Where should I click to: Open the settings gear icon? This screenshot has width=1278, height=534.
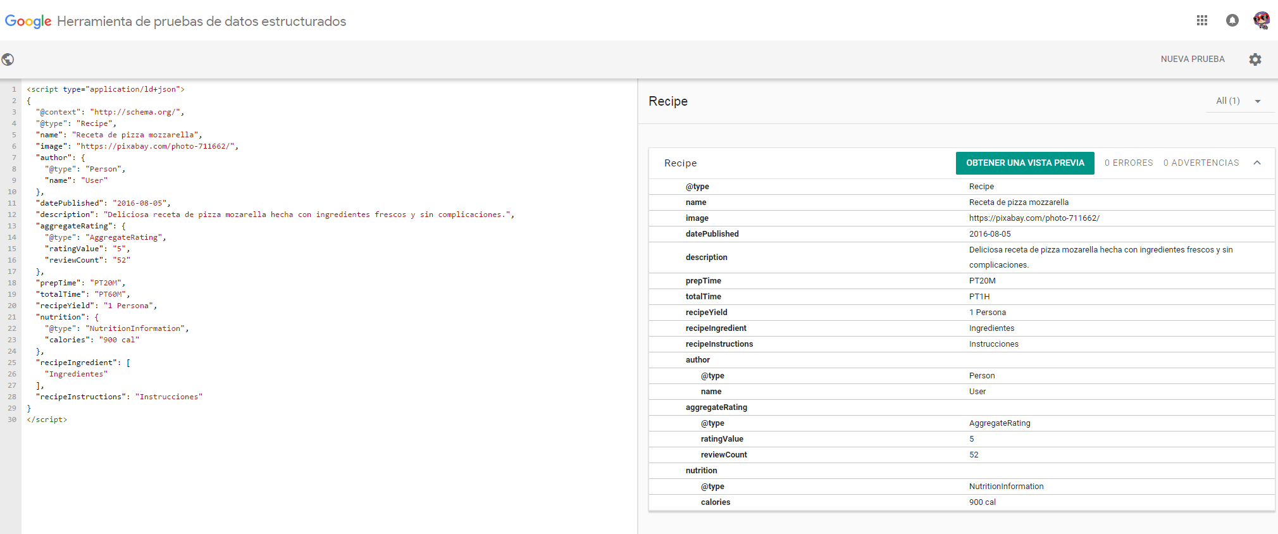point(1255,59)
